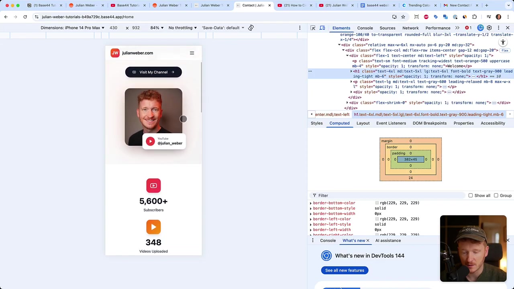
Task: Open DevTools three-dot customize menu
Action: click(498, 28)
